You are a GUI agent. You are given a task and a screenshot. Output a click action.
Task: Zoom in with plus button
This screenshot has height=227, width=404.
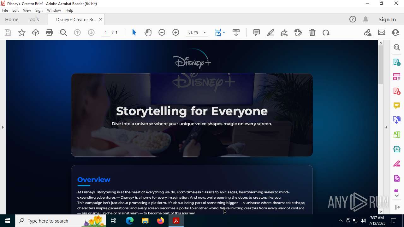(x=176, y=32)
